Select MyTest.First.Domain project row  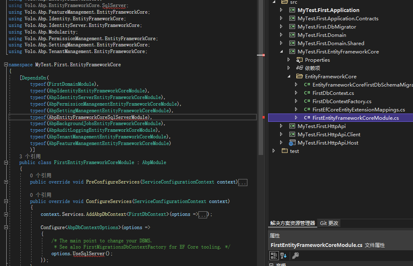click(322, 35)
